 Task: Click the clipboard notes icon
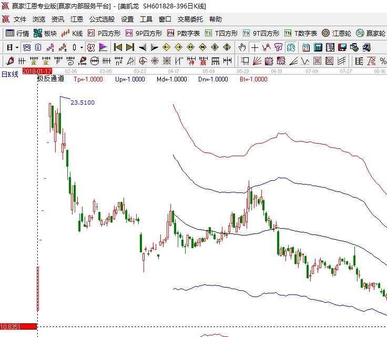click(38, 47)
